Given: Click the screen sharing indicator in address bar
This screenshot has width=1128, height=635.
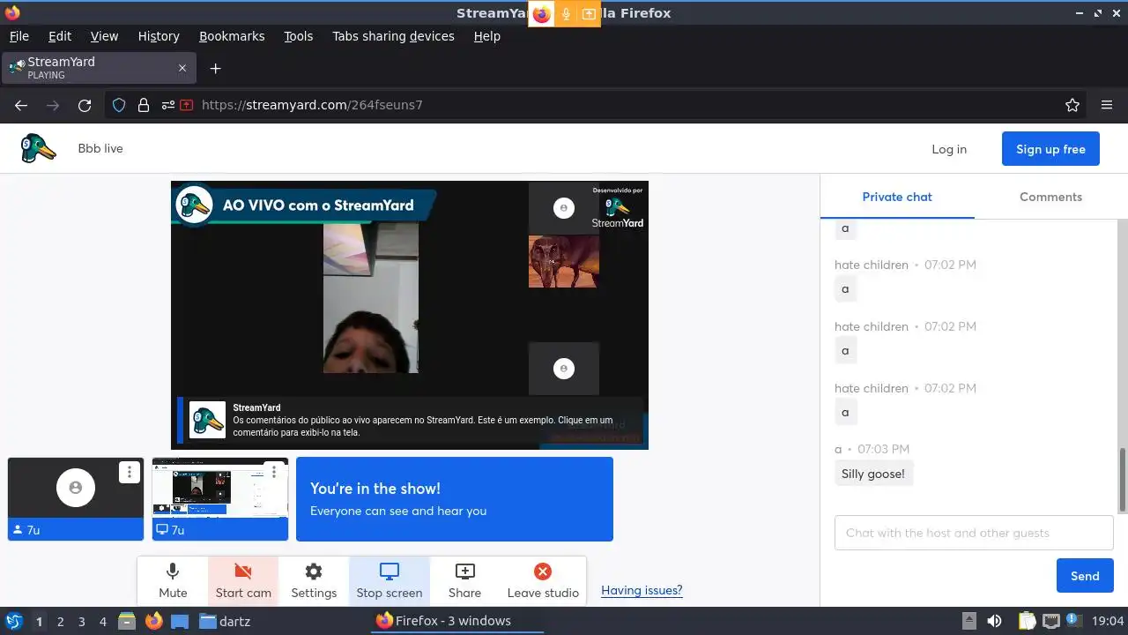Looking at the screenshot, I should (187, 105).
